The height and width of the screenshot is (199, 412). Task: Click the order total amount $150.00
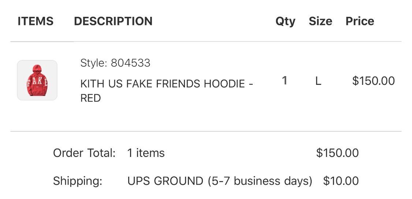point(337,153)
